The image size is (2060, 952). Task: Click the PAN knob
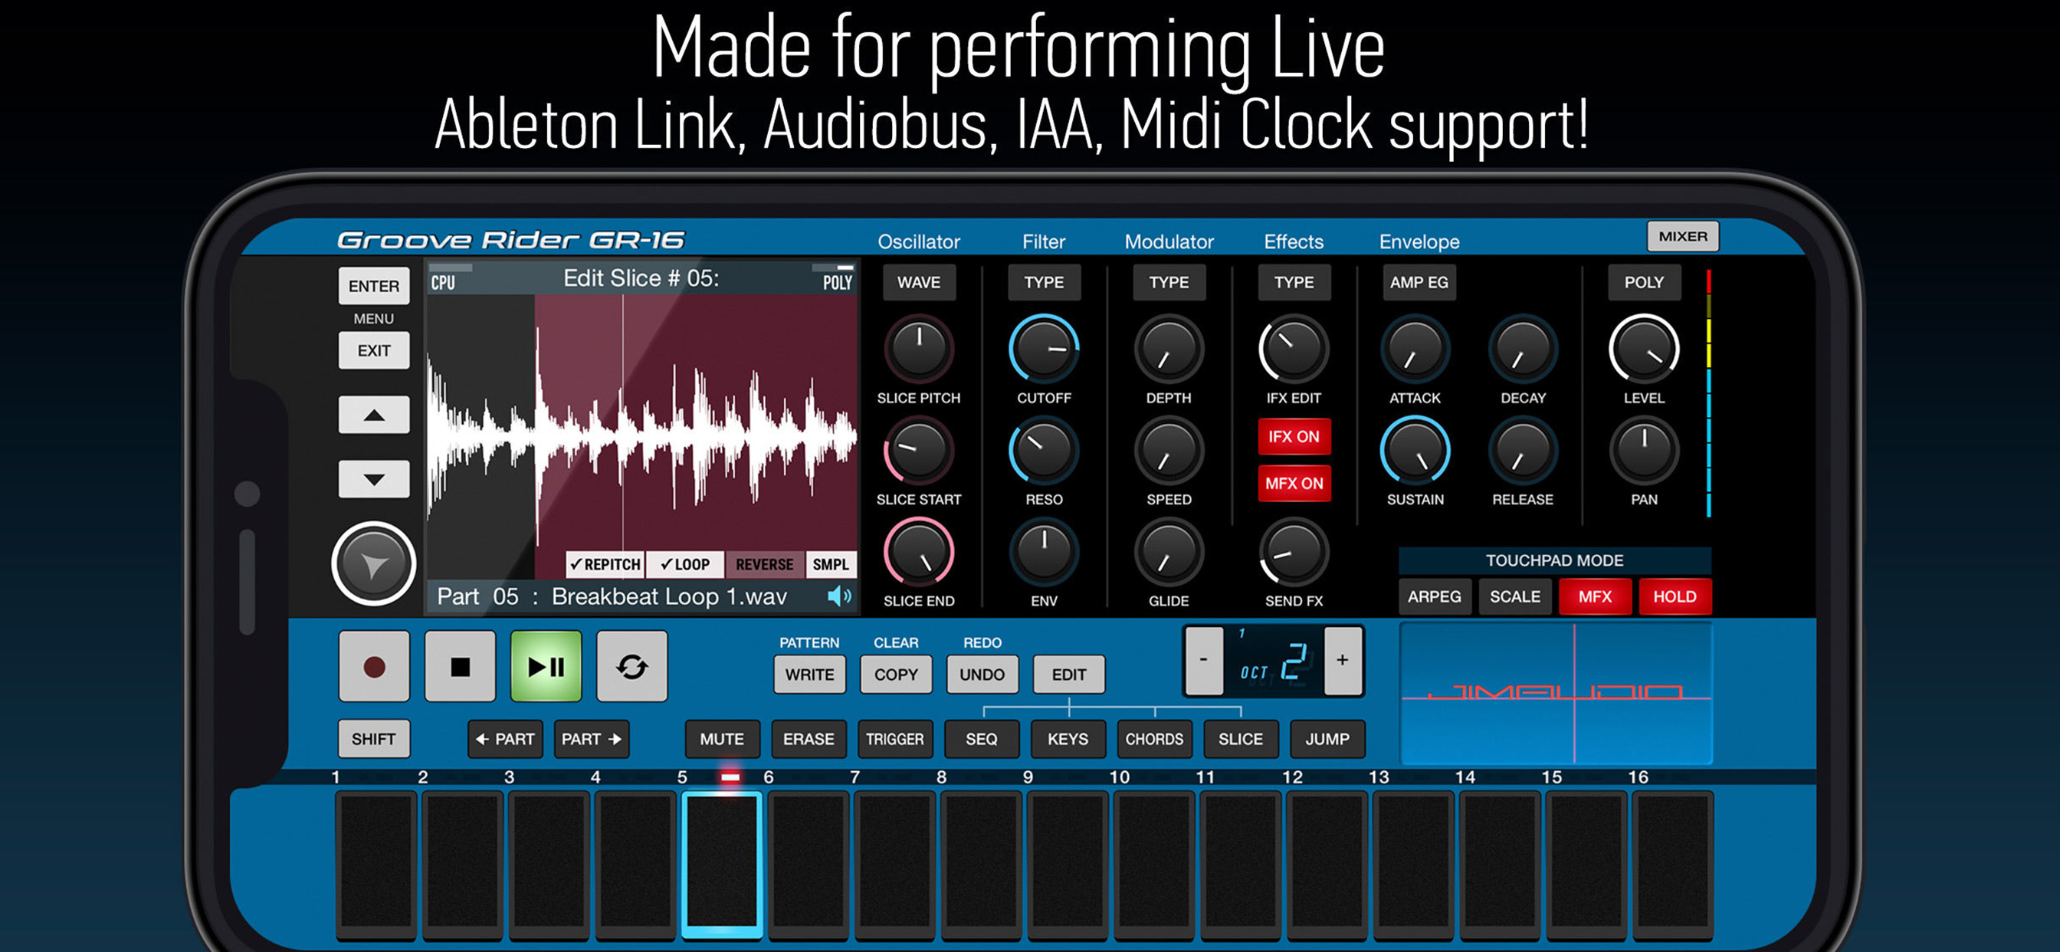[x=1643, y=451]
